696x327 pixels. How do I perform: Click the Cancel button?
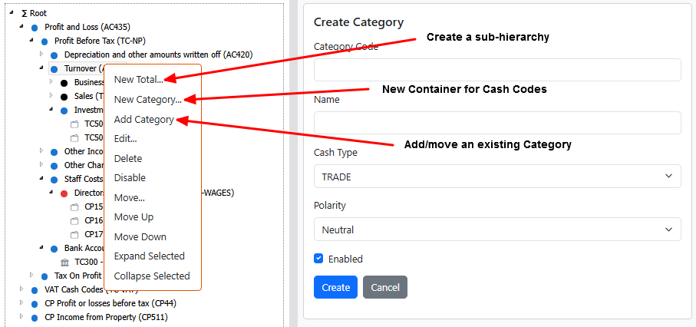pyautogui.click(x=385, y=287)
